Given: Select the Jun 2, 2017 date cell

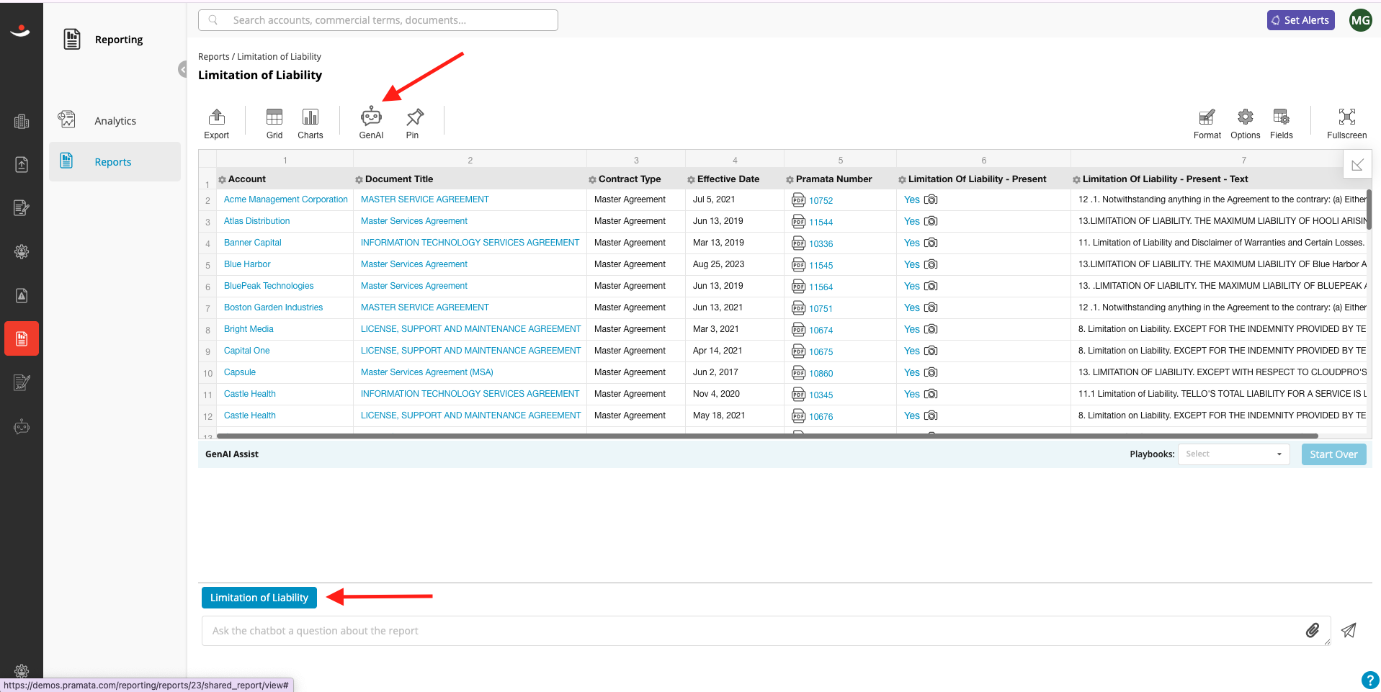Looking at the screenshot, I should (x=734, y=372).
